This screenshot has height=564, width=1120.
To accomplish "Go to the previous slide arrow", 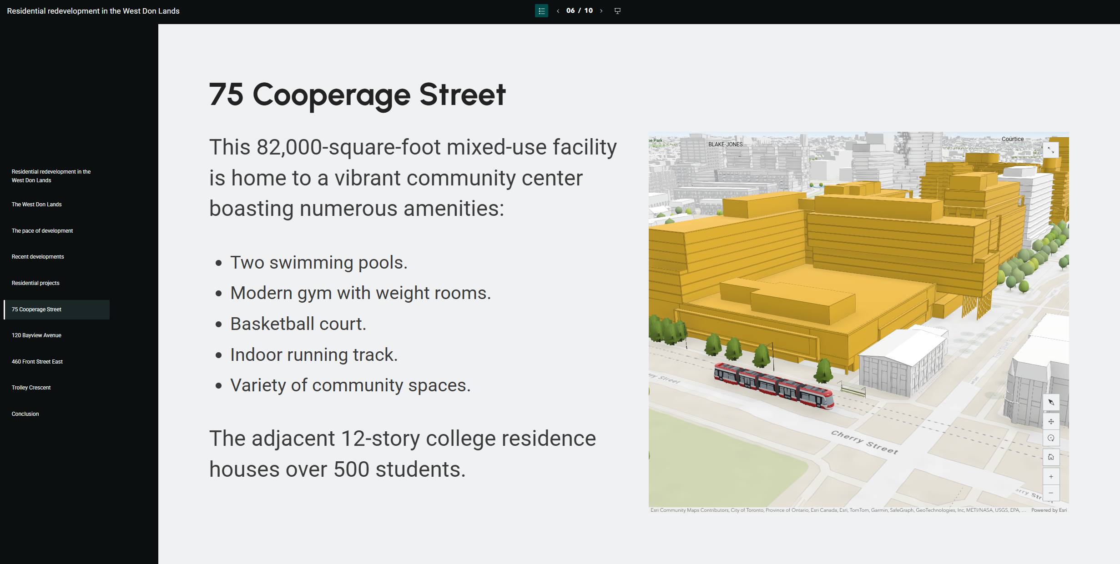I will click(x=558, y=11).
